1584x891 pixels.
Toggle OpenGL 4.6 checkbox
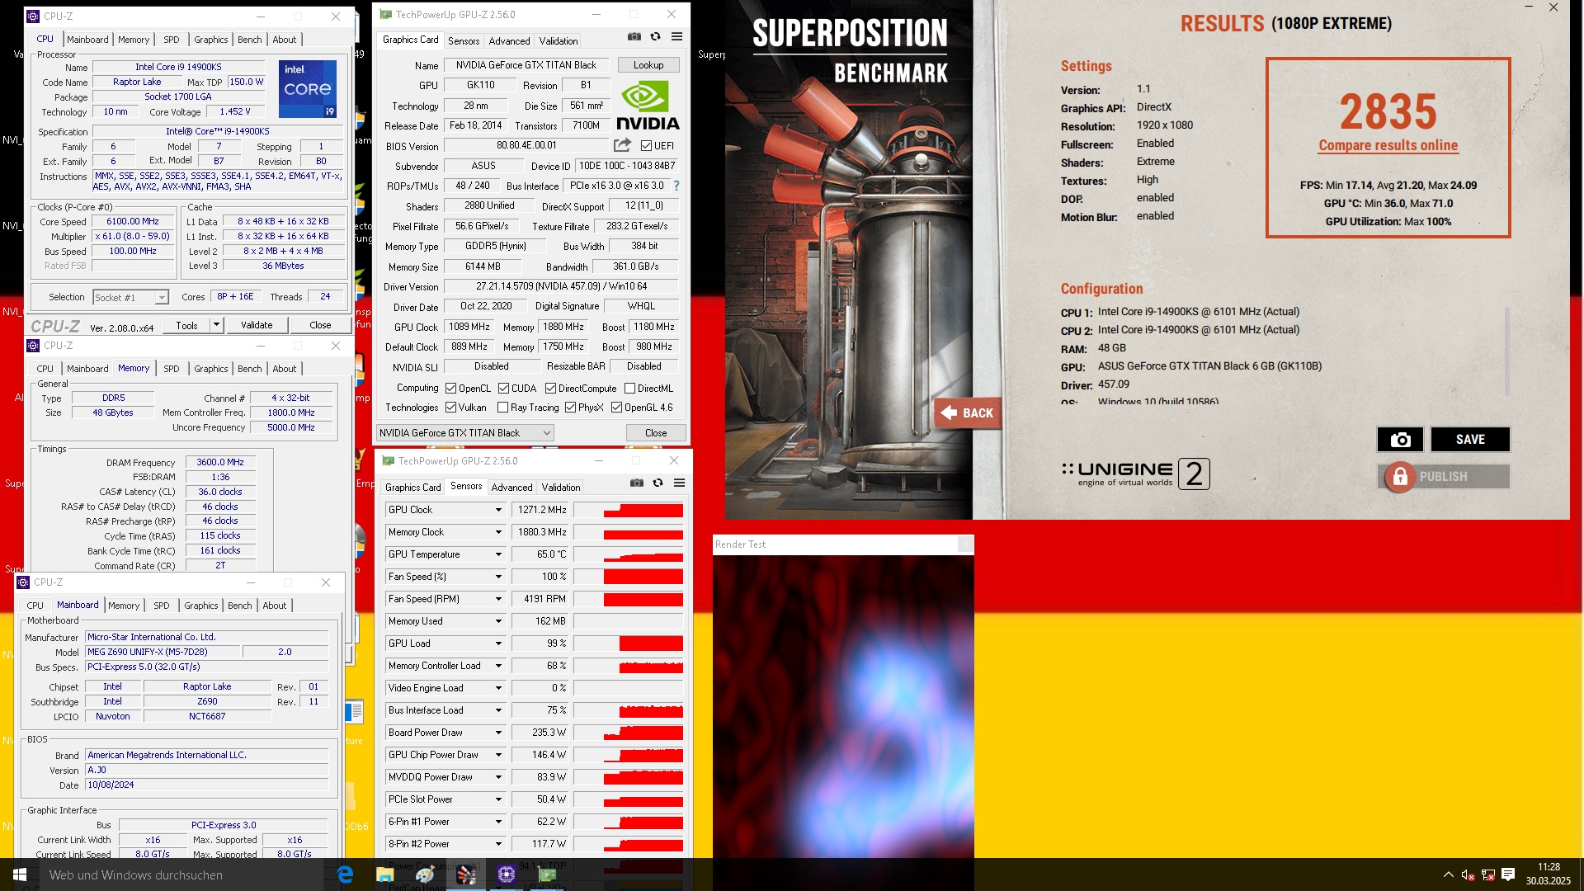click(x=616, y=408)
